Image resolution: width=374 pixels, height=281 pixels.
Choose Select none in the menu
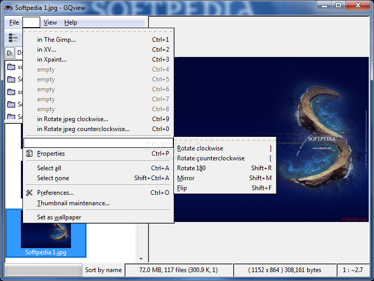tap(98, 178)
